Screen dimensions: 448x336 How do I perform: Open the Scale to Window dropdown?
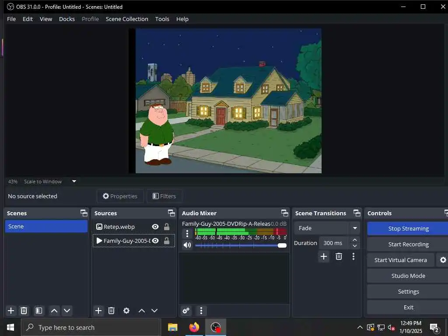(74, 182)
